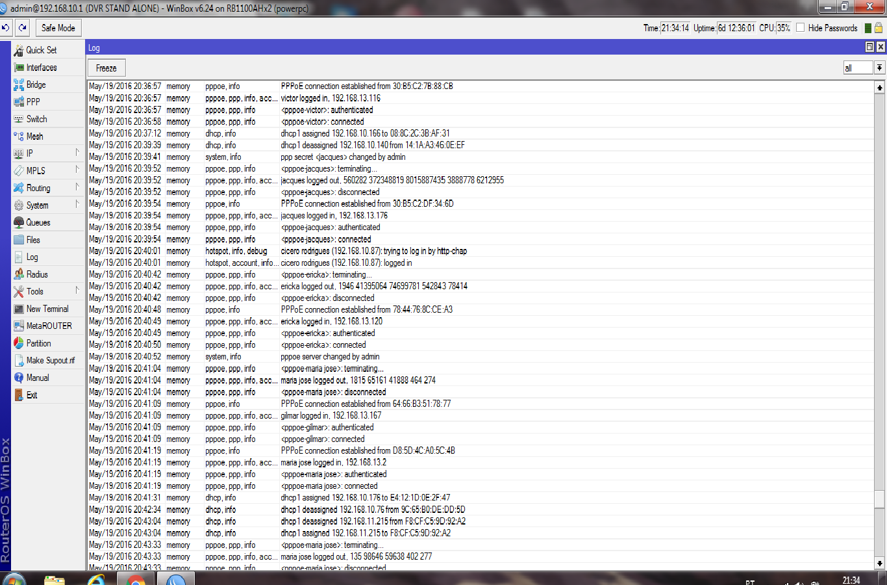This screenshot has height=585, width=887.
Task: Click the Quick Set wrench icon
Action: 19,50
